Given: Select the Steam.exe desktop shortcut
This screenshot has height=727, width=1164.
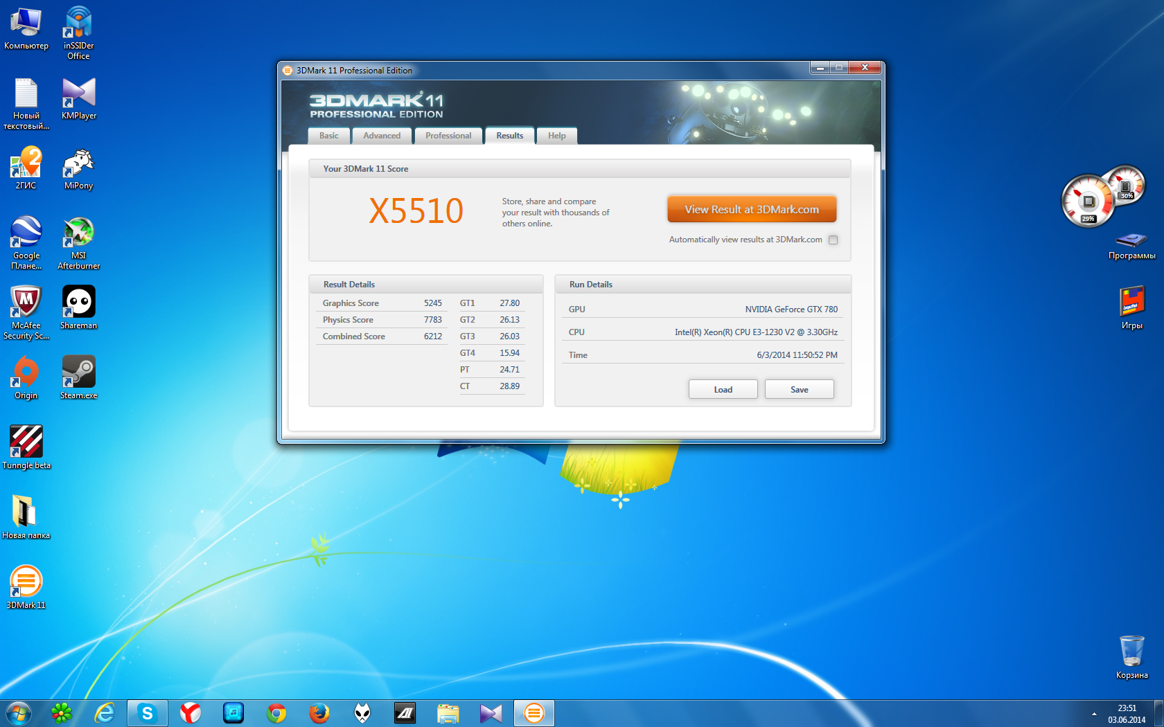Looking at the screenshot, I should click(x=78, y=378).
